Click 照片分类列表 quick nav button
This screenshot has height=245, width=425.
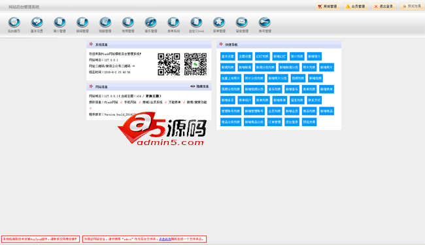pyautogui.click(x=254, y=78)
